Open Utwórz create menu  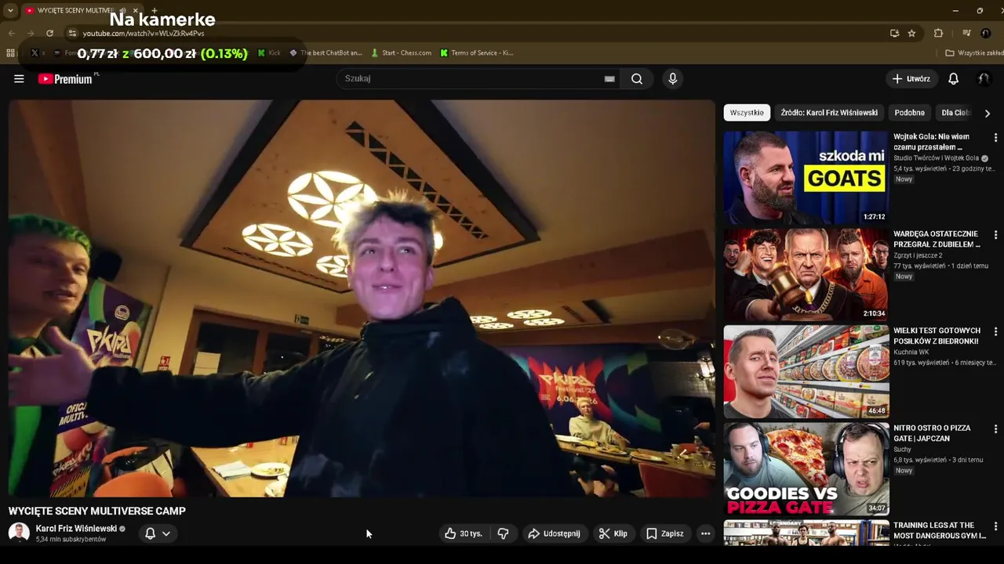(x=911, y=78)
